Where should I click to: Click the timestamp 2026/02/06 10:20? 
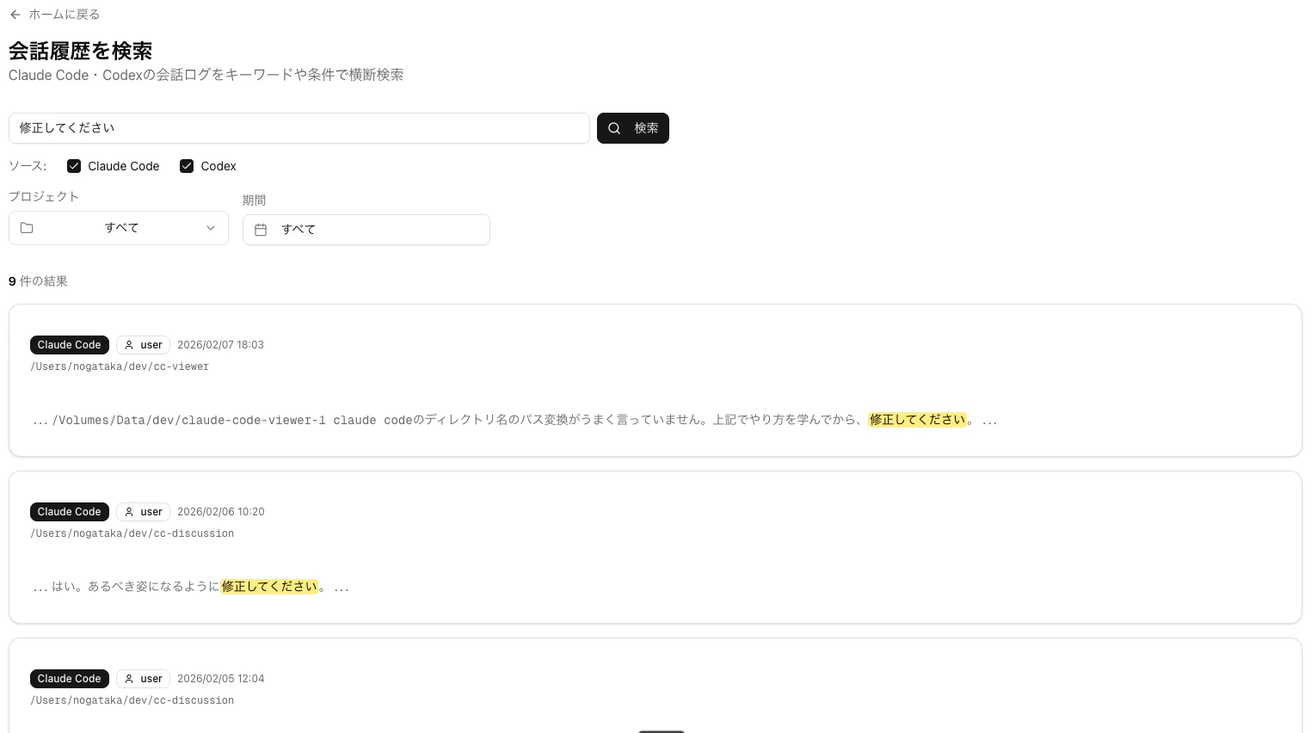pos(221,512)
